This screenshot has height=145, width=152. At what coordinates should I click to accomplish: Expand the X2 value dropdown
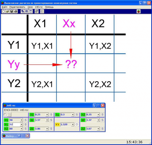tap(98, 115)
